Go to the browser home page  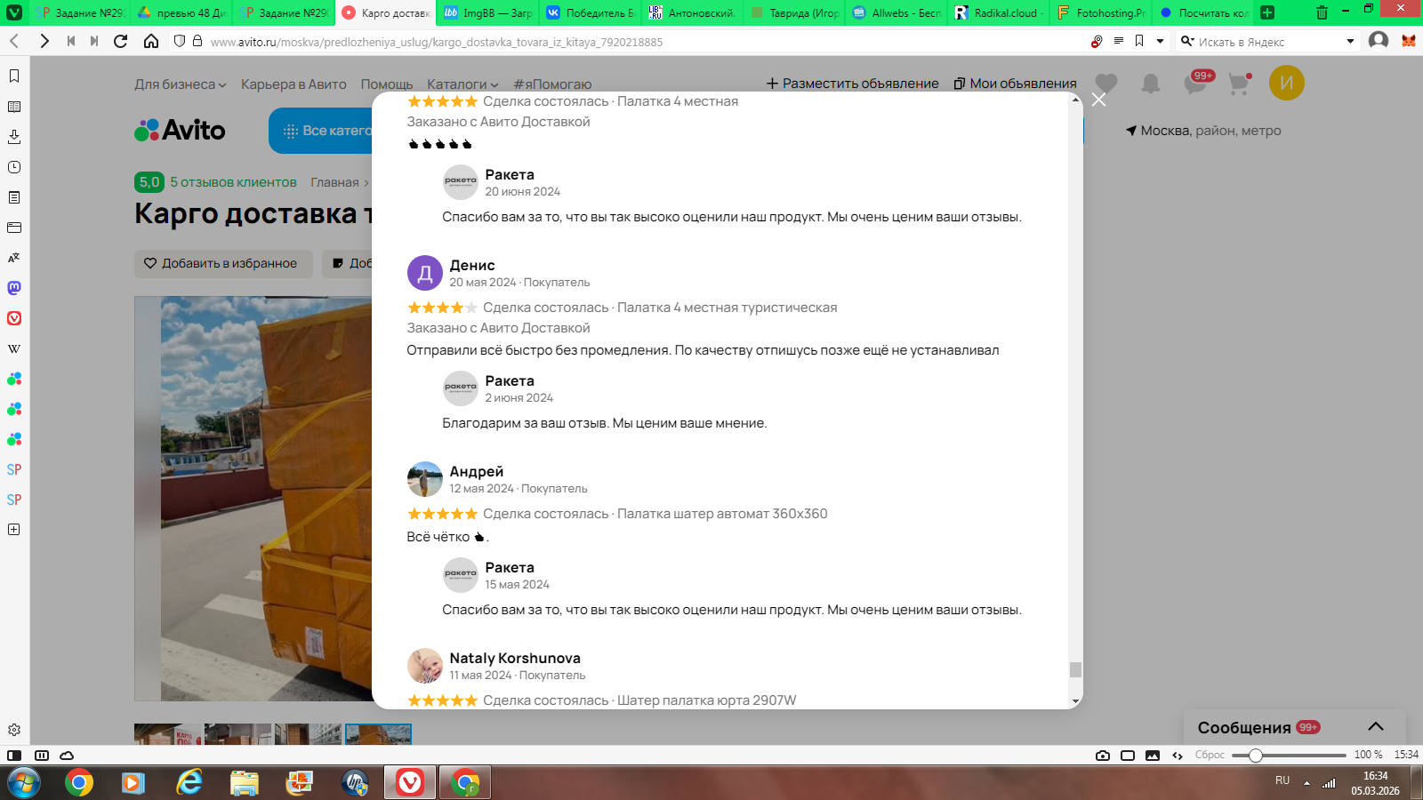[151, 41]
